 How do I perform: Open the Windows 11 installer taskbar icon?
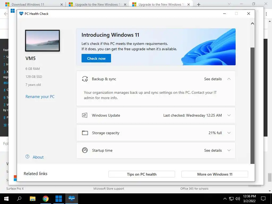tap(59, 199)
